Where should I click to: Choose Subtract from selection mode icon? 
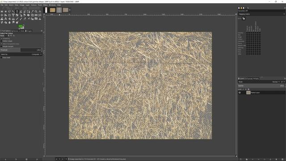point(11,36)
